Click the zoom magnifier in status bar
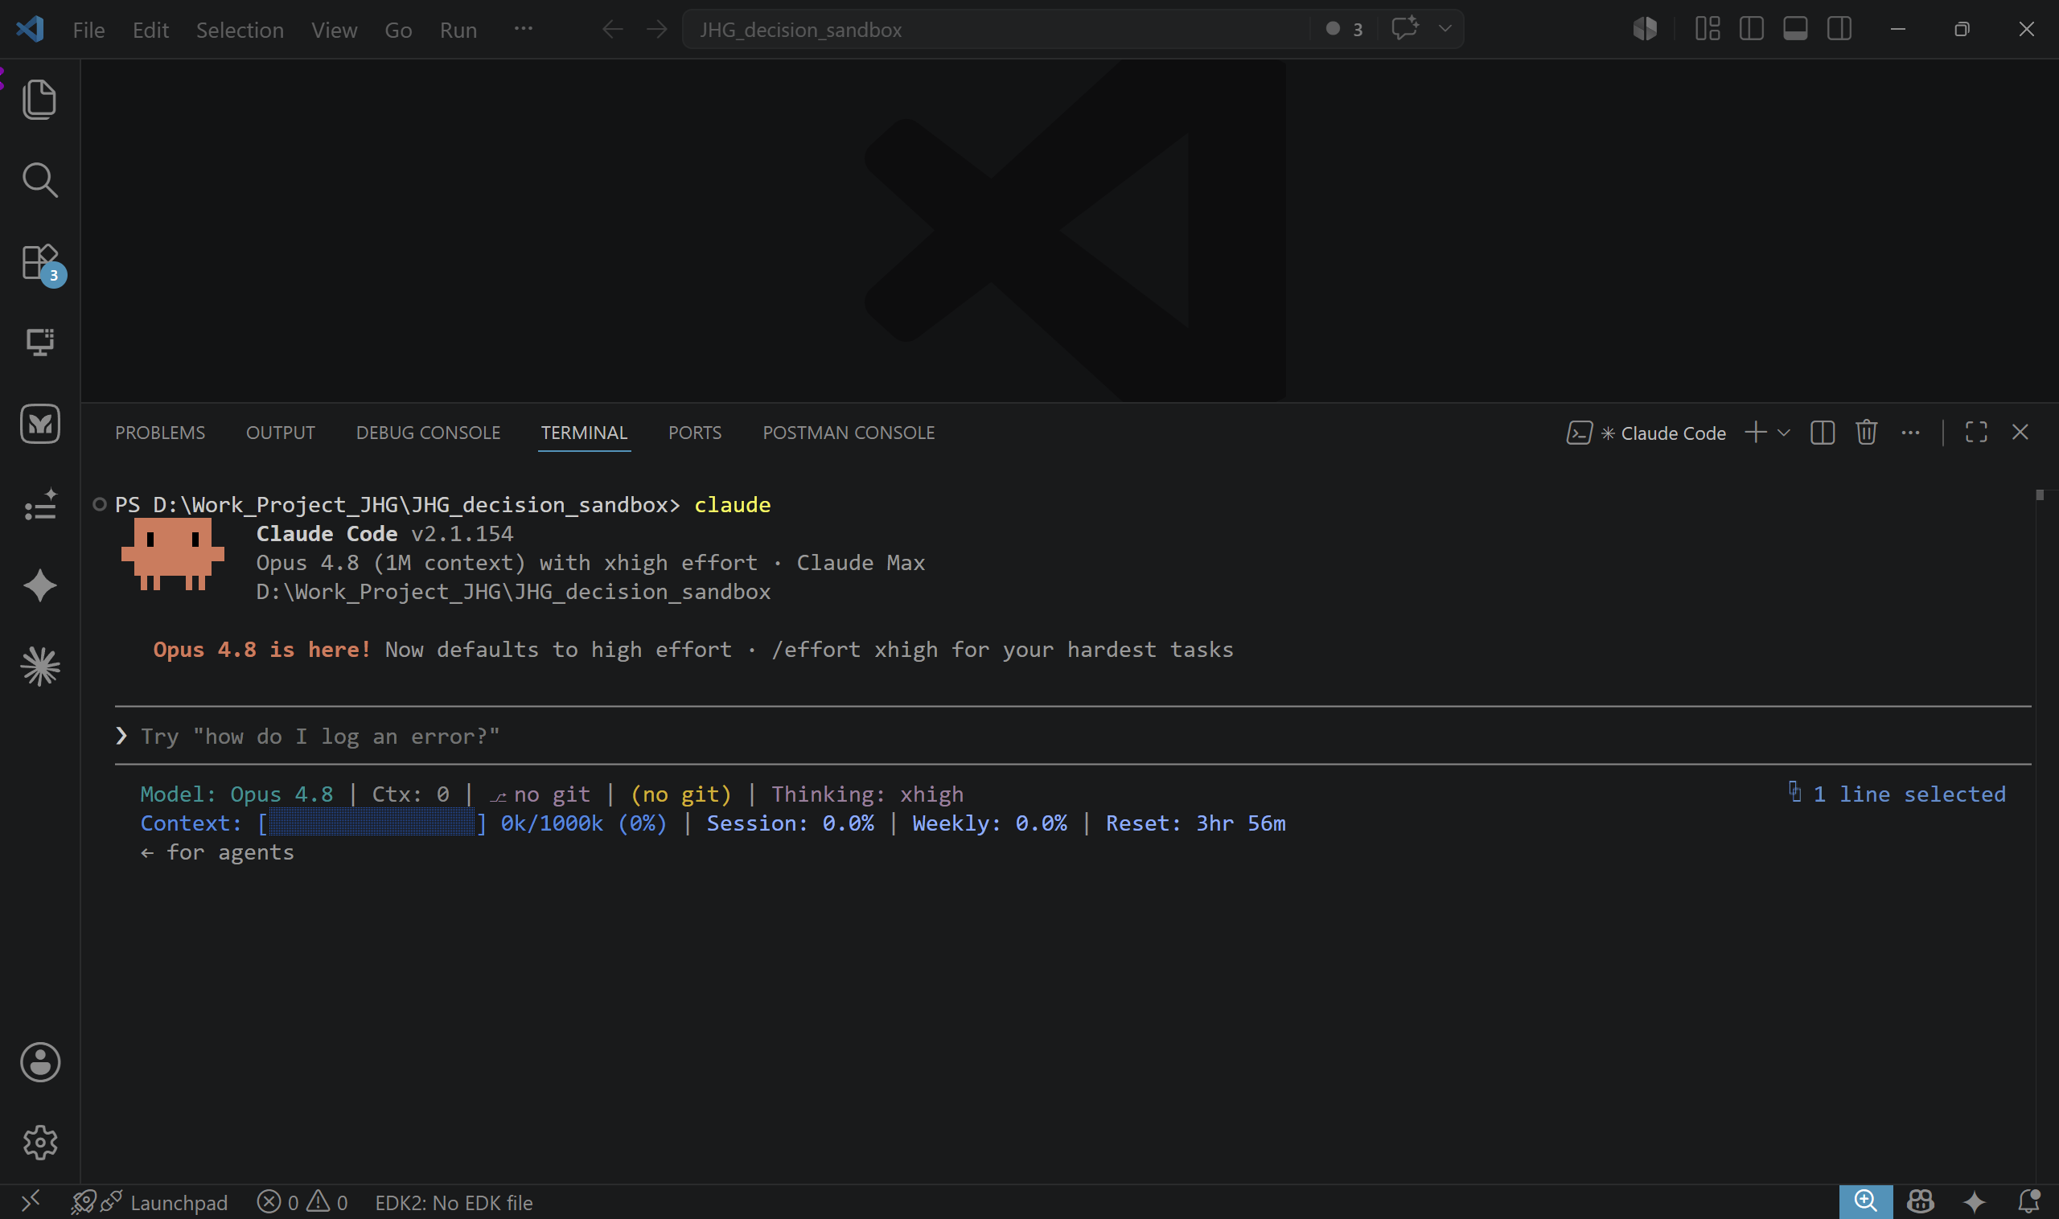This screenshot has width=2059, height=1219. click(x=1866, y=1202)
